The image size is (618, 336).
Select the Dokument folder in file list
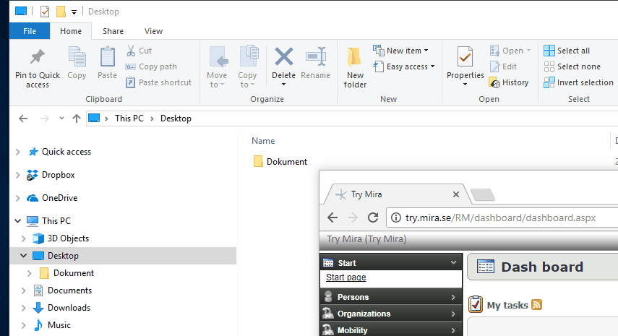[280, 162]
